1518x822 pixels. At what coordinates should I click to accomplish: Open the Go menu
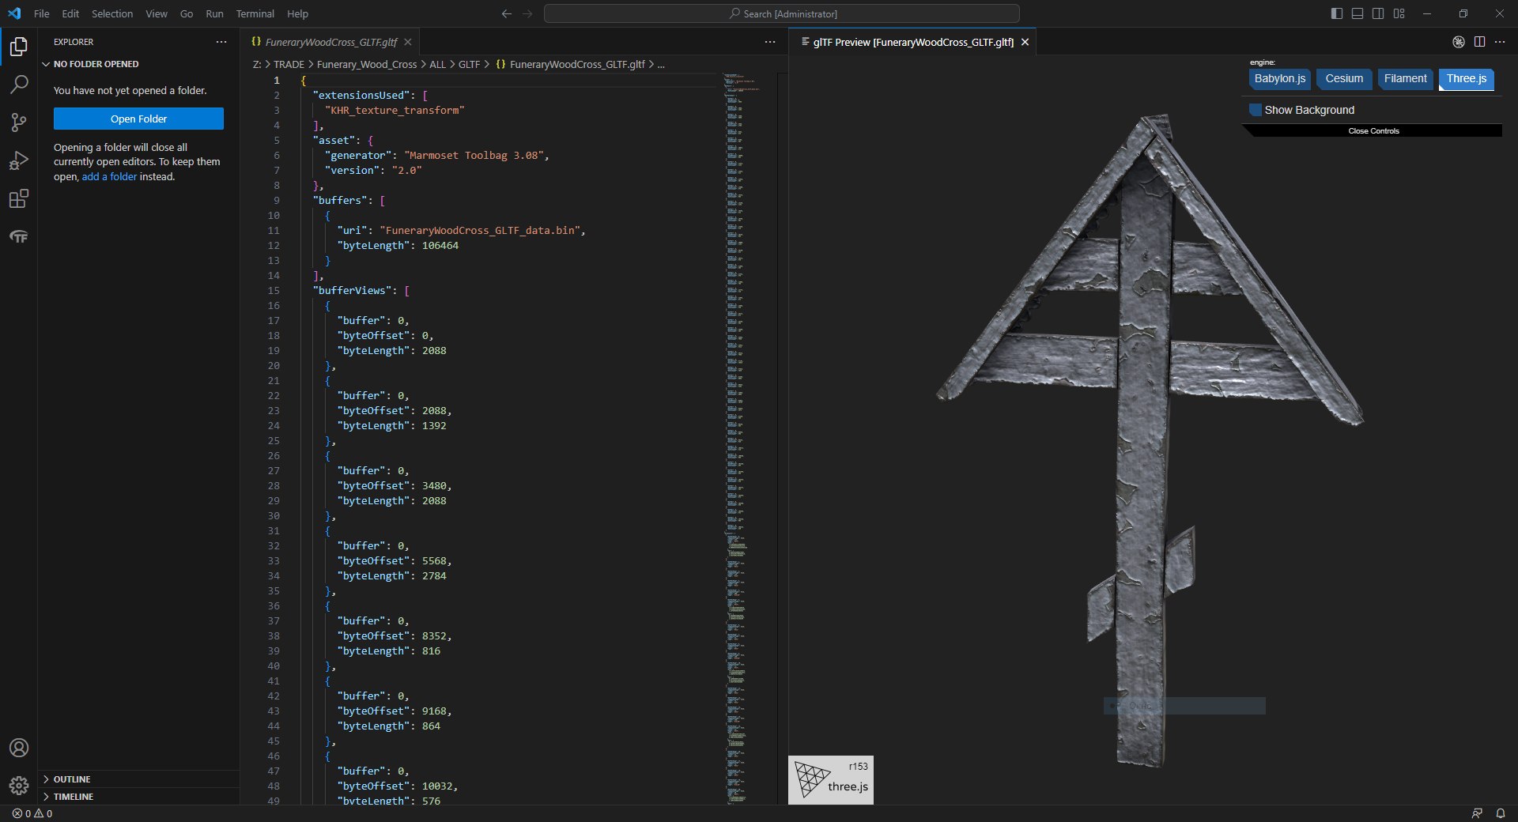(187, 13)
